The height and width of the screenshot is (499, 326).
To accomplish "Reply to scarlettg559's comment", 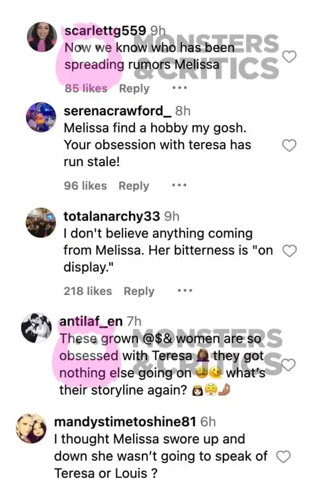I will point(134,89).
